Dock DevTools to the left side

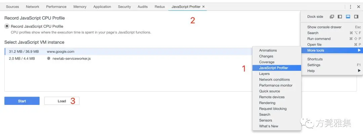tap(340, 17)
